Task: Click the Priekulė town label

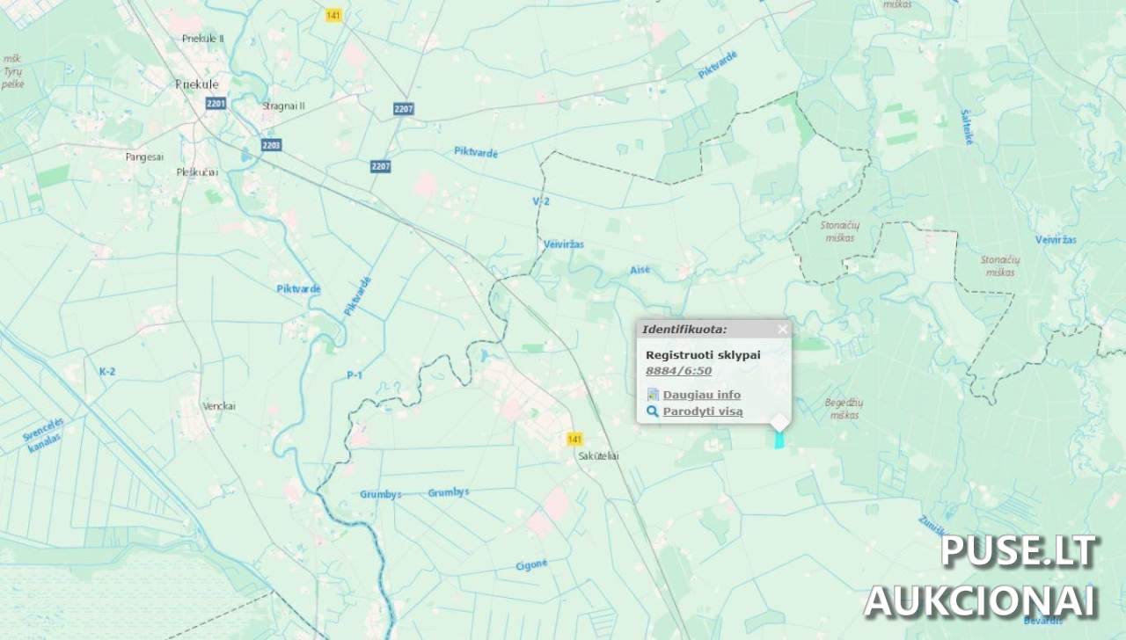Action: pyautogui.click(x=196, y=84)
